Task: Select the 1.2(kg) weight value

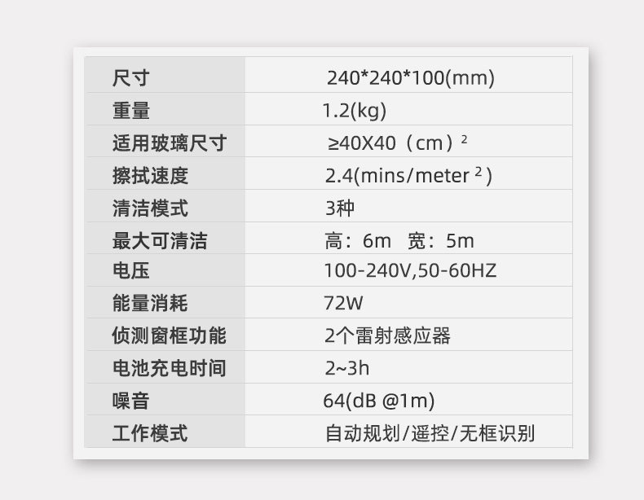Action: coord(355,111)
